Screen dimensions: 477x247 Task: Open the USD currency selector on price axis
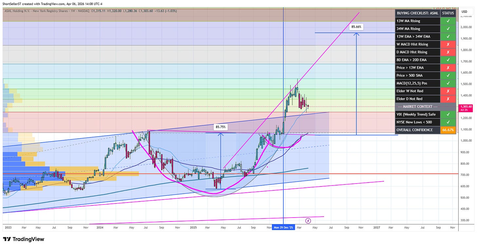pyautogui.click(x=464, y=11)
